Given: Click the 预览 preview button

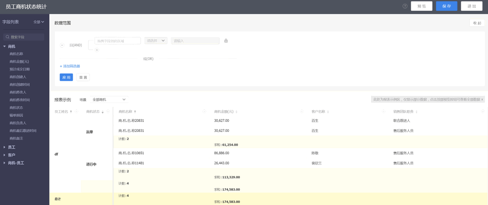Looking at the screenshot, I should coord(421,6).
